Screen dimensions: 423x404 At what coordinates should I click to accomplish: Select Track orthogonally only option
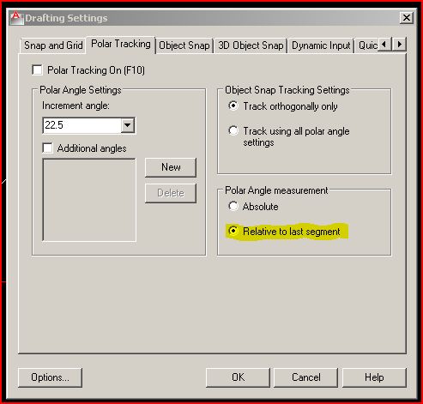[x=233, y=106]
